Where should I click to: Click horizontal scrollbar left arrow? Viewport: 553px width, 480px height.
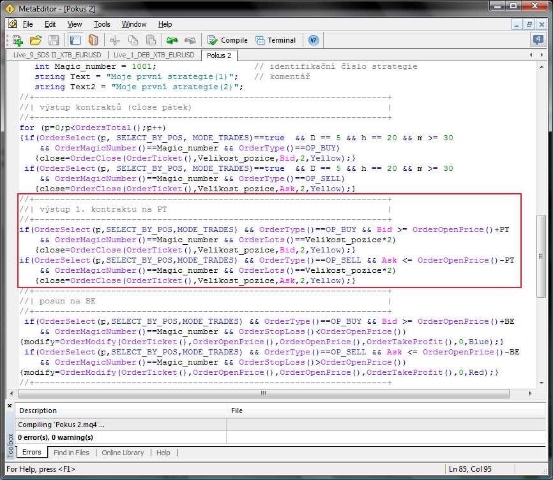coord(11,393)
